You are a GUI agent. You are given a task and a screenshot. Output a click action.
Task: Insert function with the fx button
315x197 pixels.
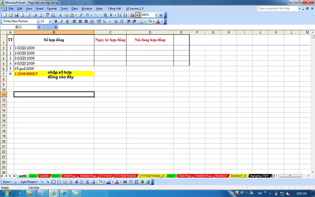[x=56, y=27]
